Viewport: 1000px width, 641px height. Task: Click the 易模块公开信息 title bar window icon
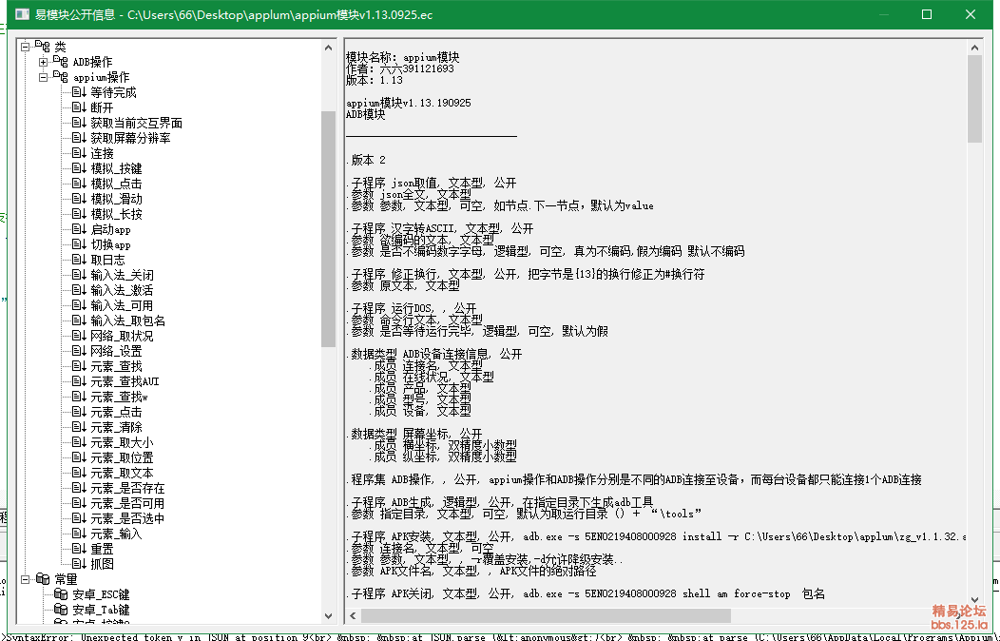[22, 14]
